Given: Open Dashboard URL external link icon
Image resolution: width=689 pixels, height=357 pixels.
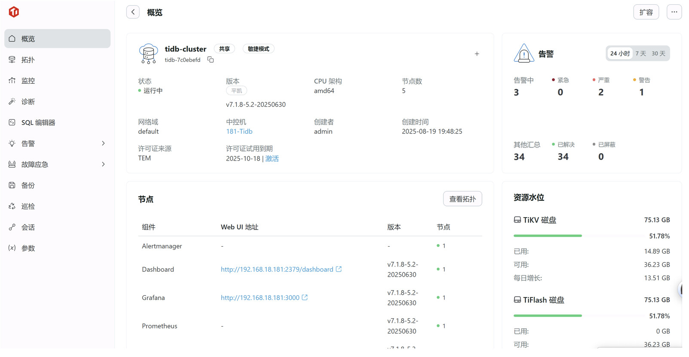Looking at the screenshot, I should (x=339, y=269).
